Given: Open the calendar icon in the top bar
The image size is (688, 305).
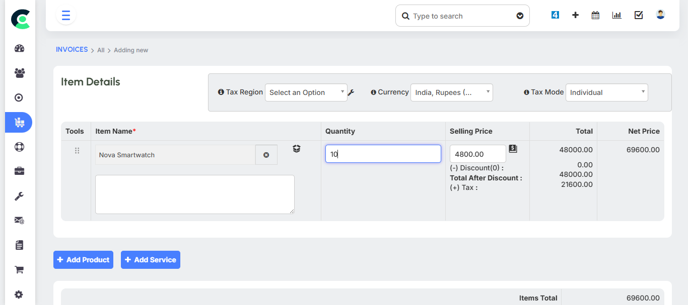Looking at the screenshot, I should click(x=595, y=15).
